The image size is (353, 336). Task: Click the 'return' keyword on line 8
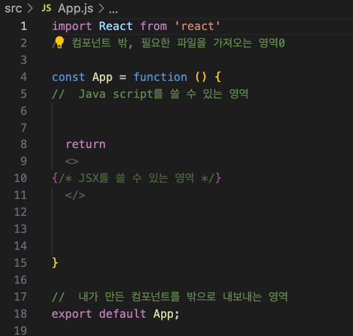pyautogui.click(x=85, y=144)
